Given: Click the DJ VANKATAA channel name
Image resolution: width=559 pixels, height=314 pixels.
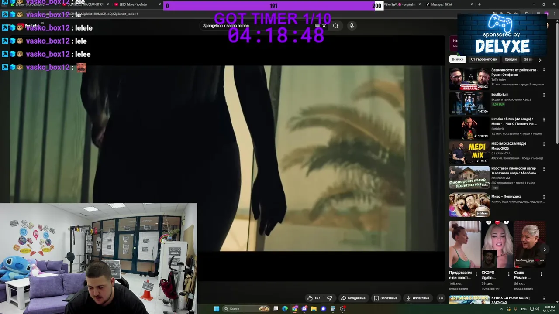Looking at the screenshot, I should 501,154.
